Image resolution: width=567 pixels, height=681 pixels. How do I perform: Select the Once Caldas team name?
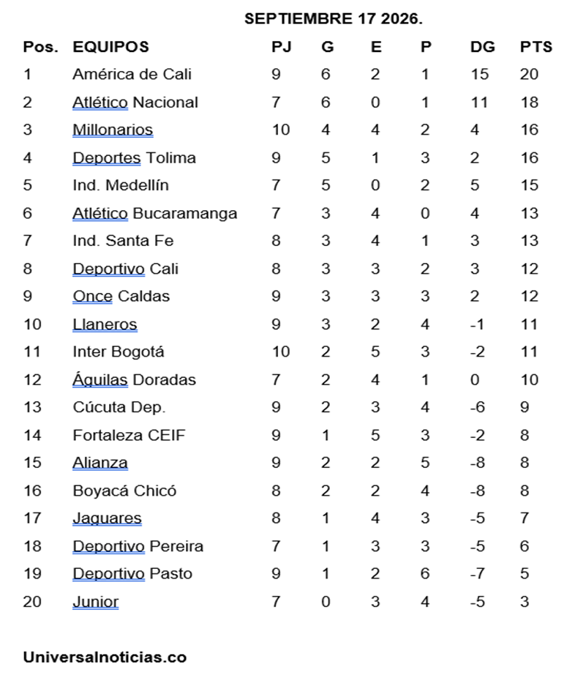coord(121,297)
